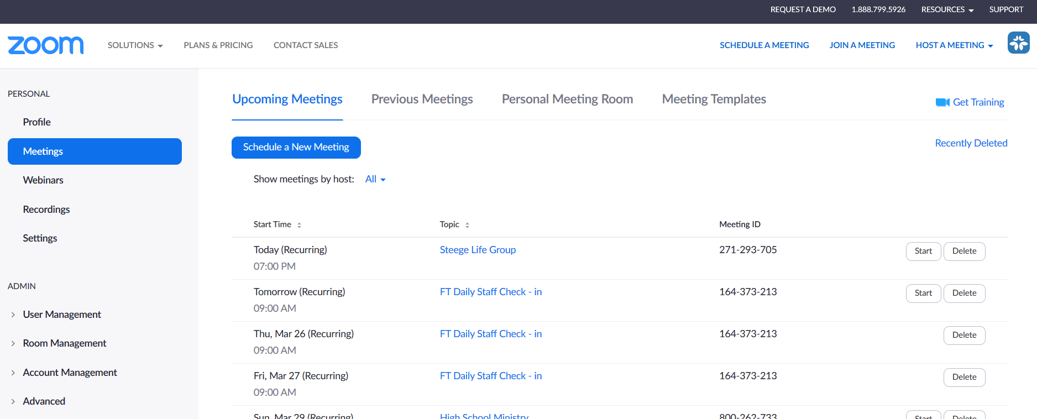Open Personal Meeting Room tab
The image size is (1037, 419).
tap(568, 99)
